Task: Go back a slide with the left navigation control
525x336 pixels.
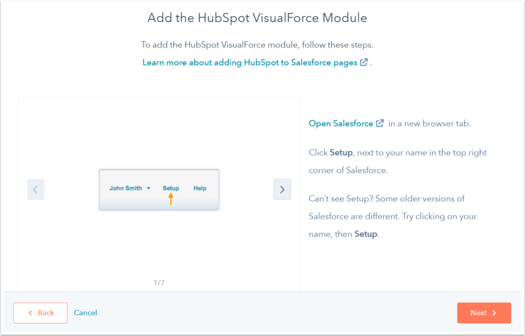Action: point(35,189)
